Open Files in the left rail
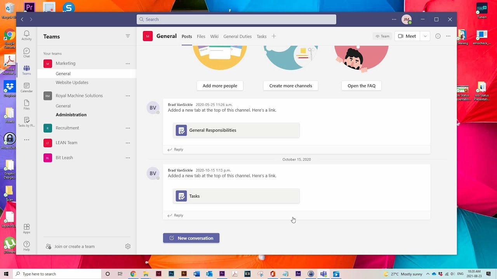This screenshot has width=497, height=279. point(26,105)
